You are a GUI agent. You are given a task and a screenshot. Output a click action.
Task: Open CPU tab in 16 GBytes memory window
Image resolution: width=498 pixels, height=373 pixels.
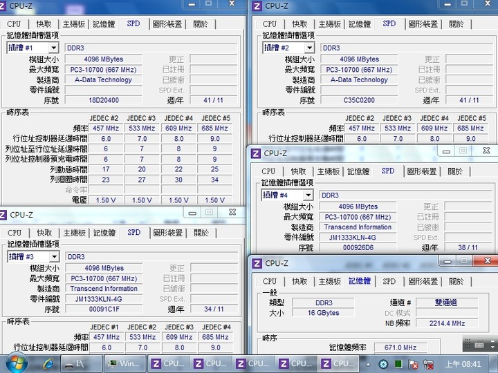tap(270, 281)
